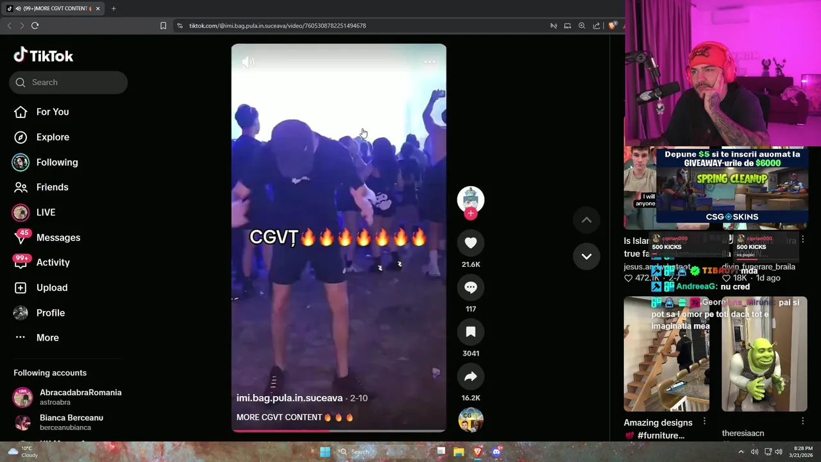
Task: Open the creator's avatar beside the video
Action: (470, 200)
